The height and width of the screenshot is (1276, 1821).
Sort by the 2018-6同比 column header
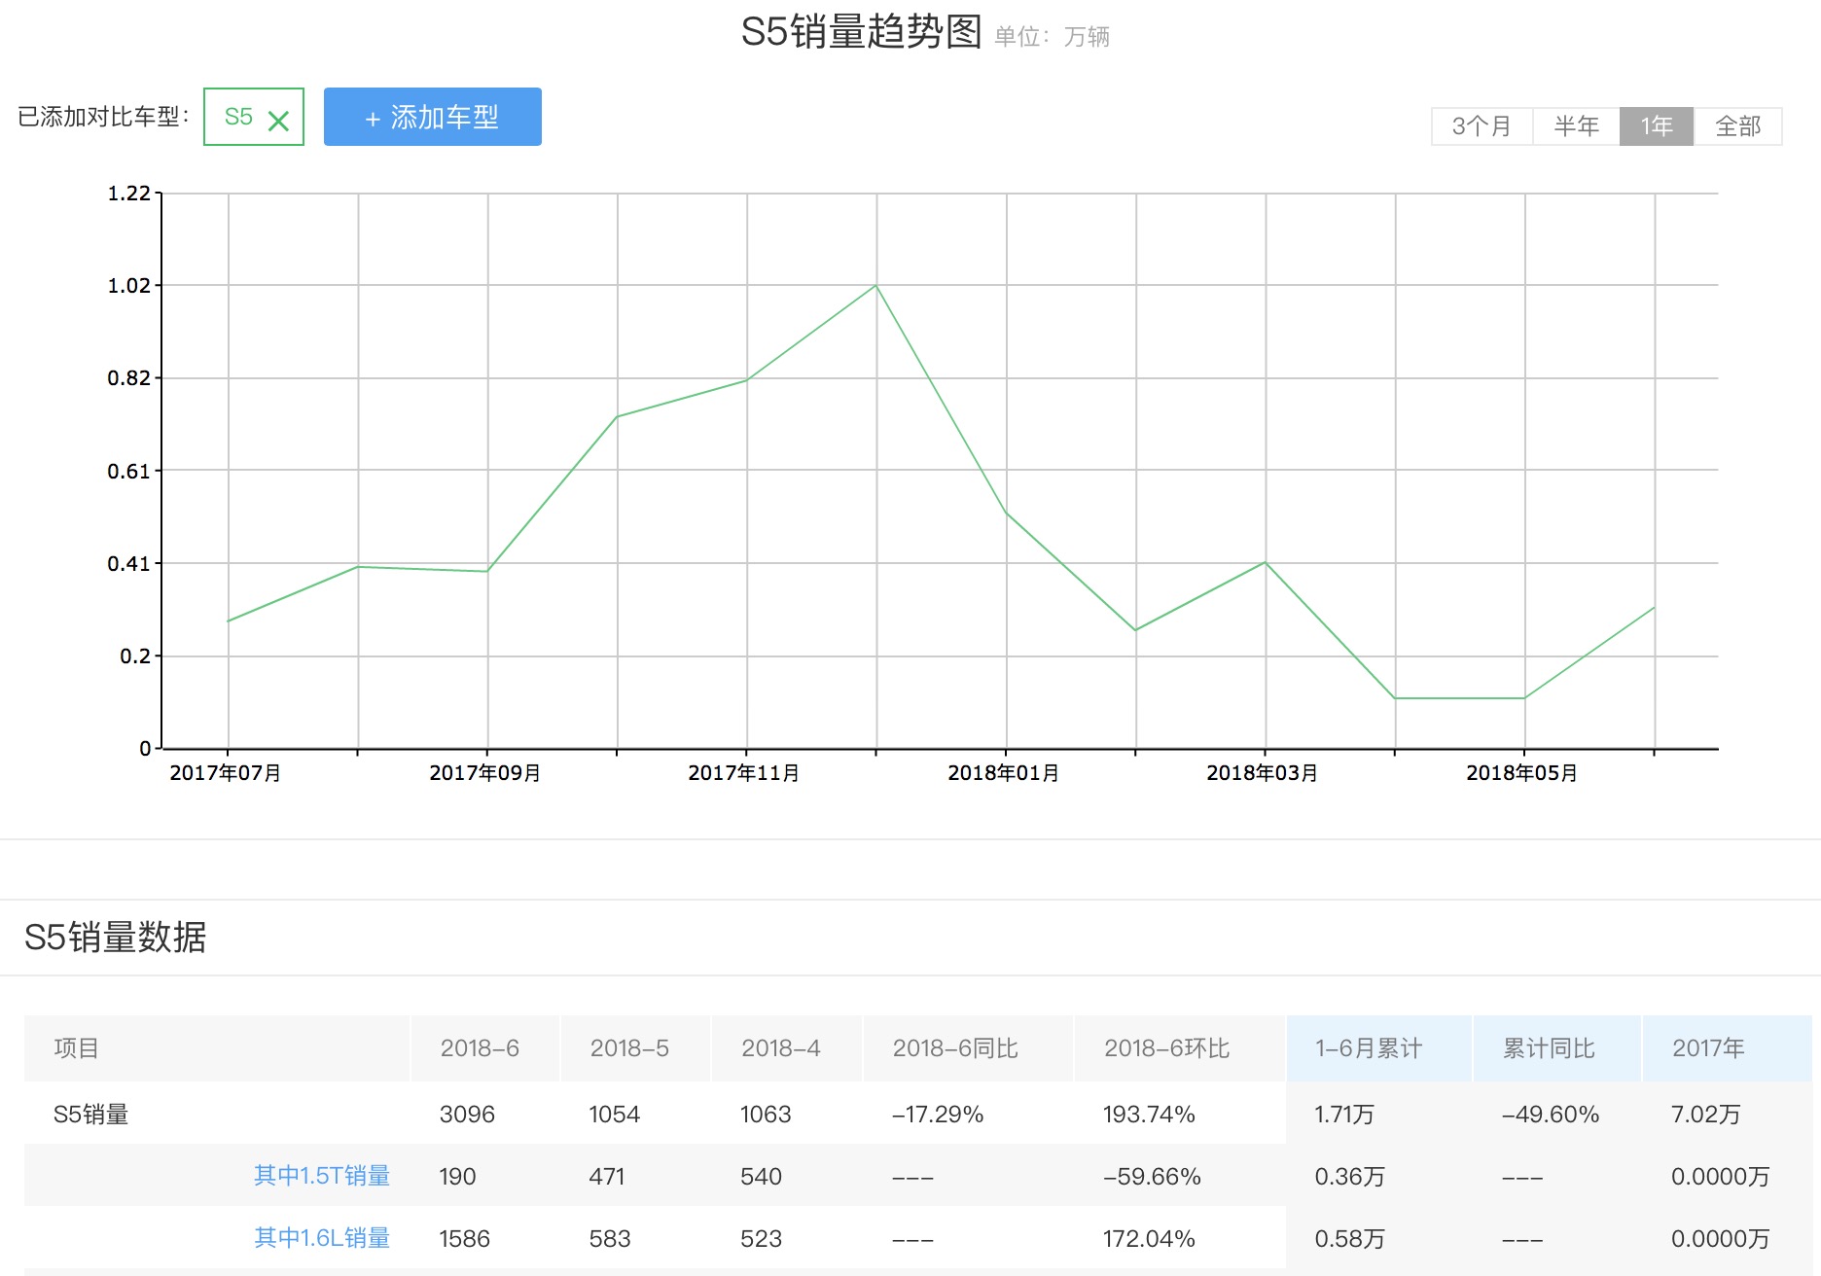pos(956,1049)
